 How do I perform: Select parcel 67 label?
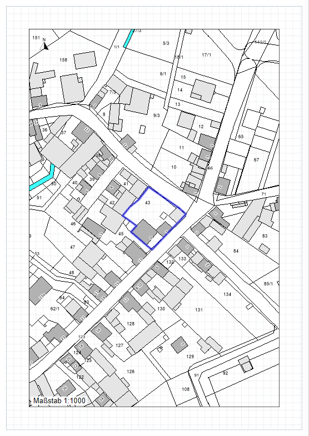(256, 160)
